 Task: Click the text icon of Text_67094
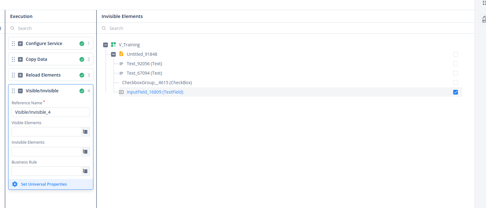[x=121, y=73]
